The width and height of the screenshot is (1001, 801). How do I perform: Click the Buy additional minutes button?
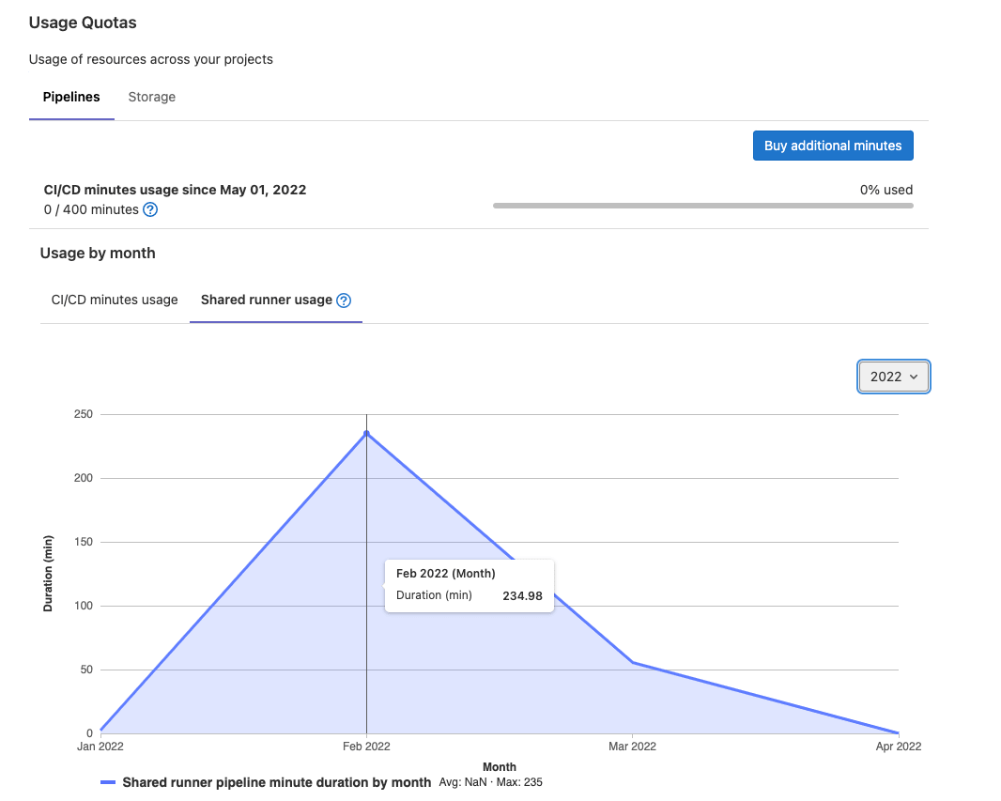point(832,145)
